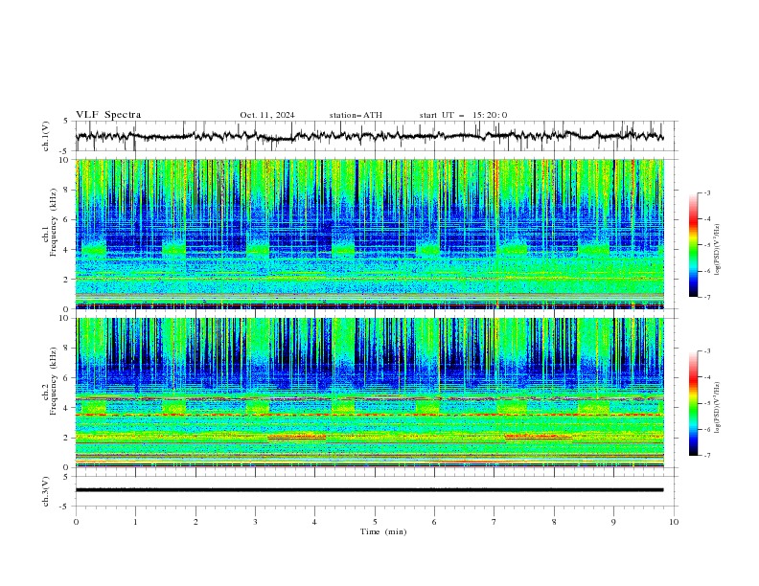Screen dimensions: 759x586
Task: Select the ch.2 color bar "log(PSD)(V²/Hz)" label
Action: (717, 408)
